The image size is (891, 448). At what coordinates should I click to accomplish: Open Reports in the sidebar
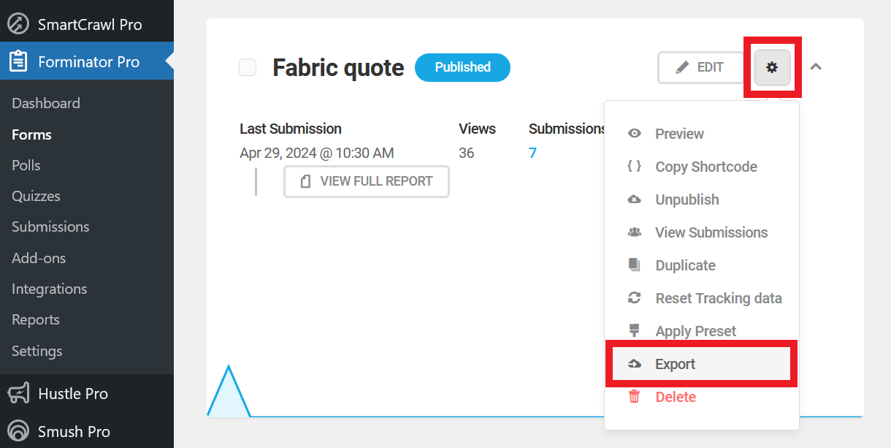[36, 319]
